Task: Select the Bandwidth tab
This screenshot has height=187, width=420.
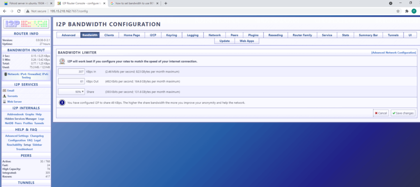Action: point(90,35)
